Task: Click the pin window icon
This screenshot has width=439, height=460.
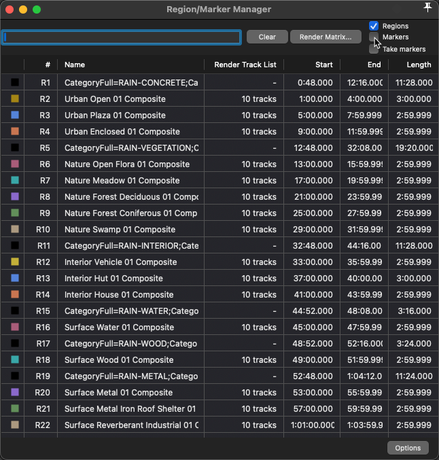Action: (427, 7)
